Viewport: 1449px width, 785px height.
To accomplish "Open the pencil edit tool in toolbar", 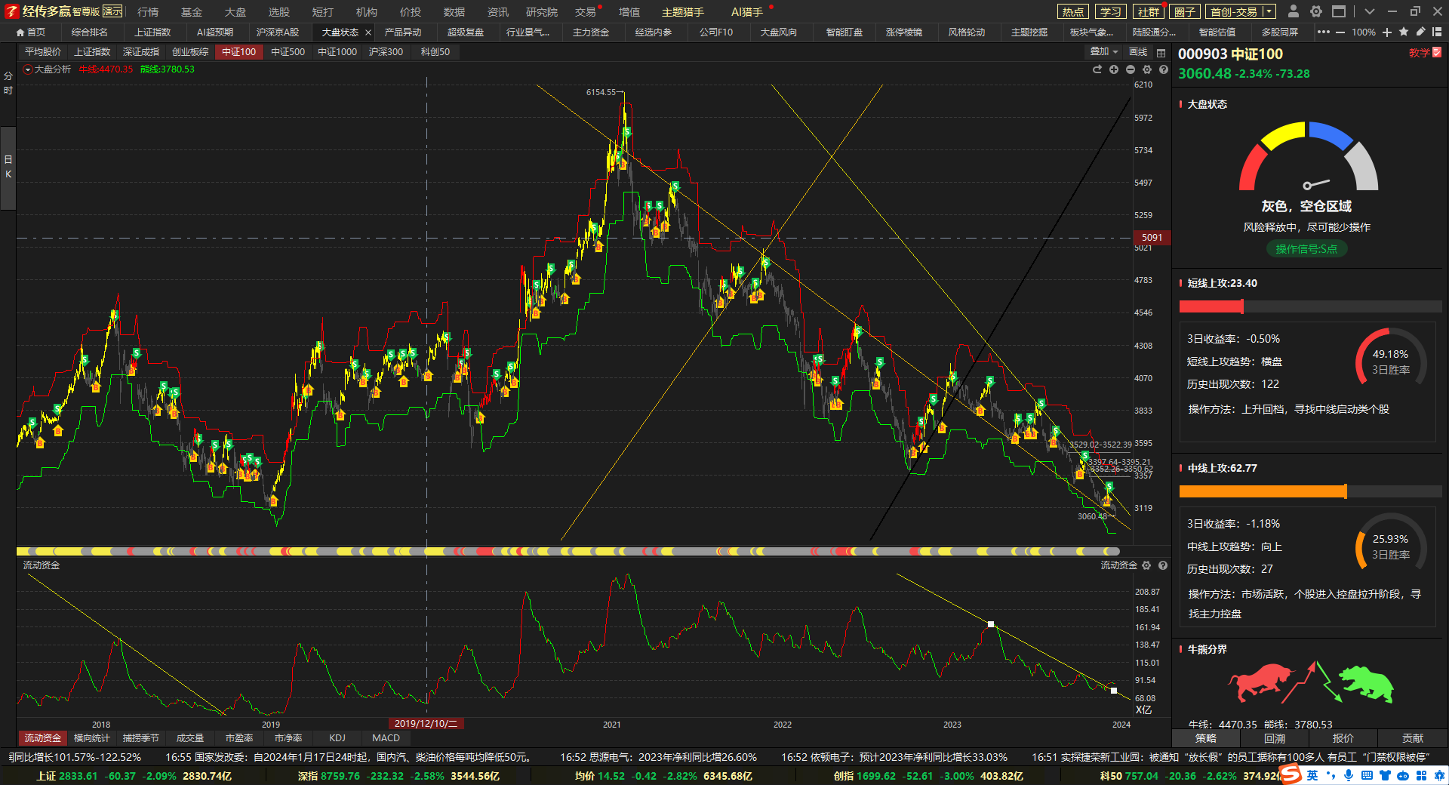I will [x=1420, y=32].
